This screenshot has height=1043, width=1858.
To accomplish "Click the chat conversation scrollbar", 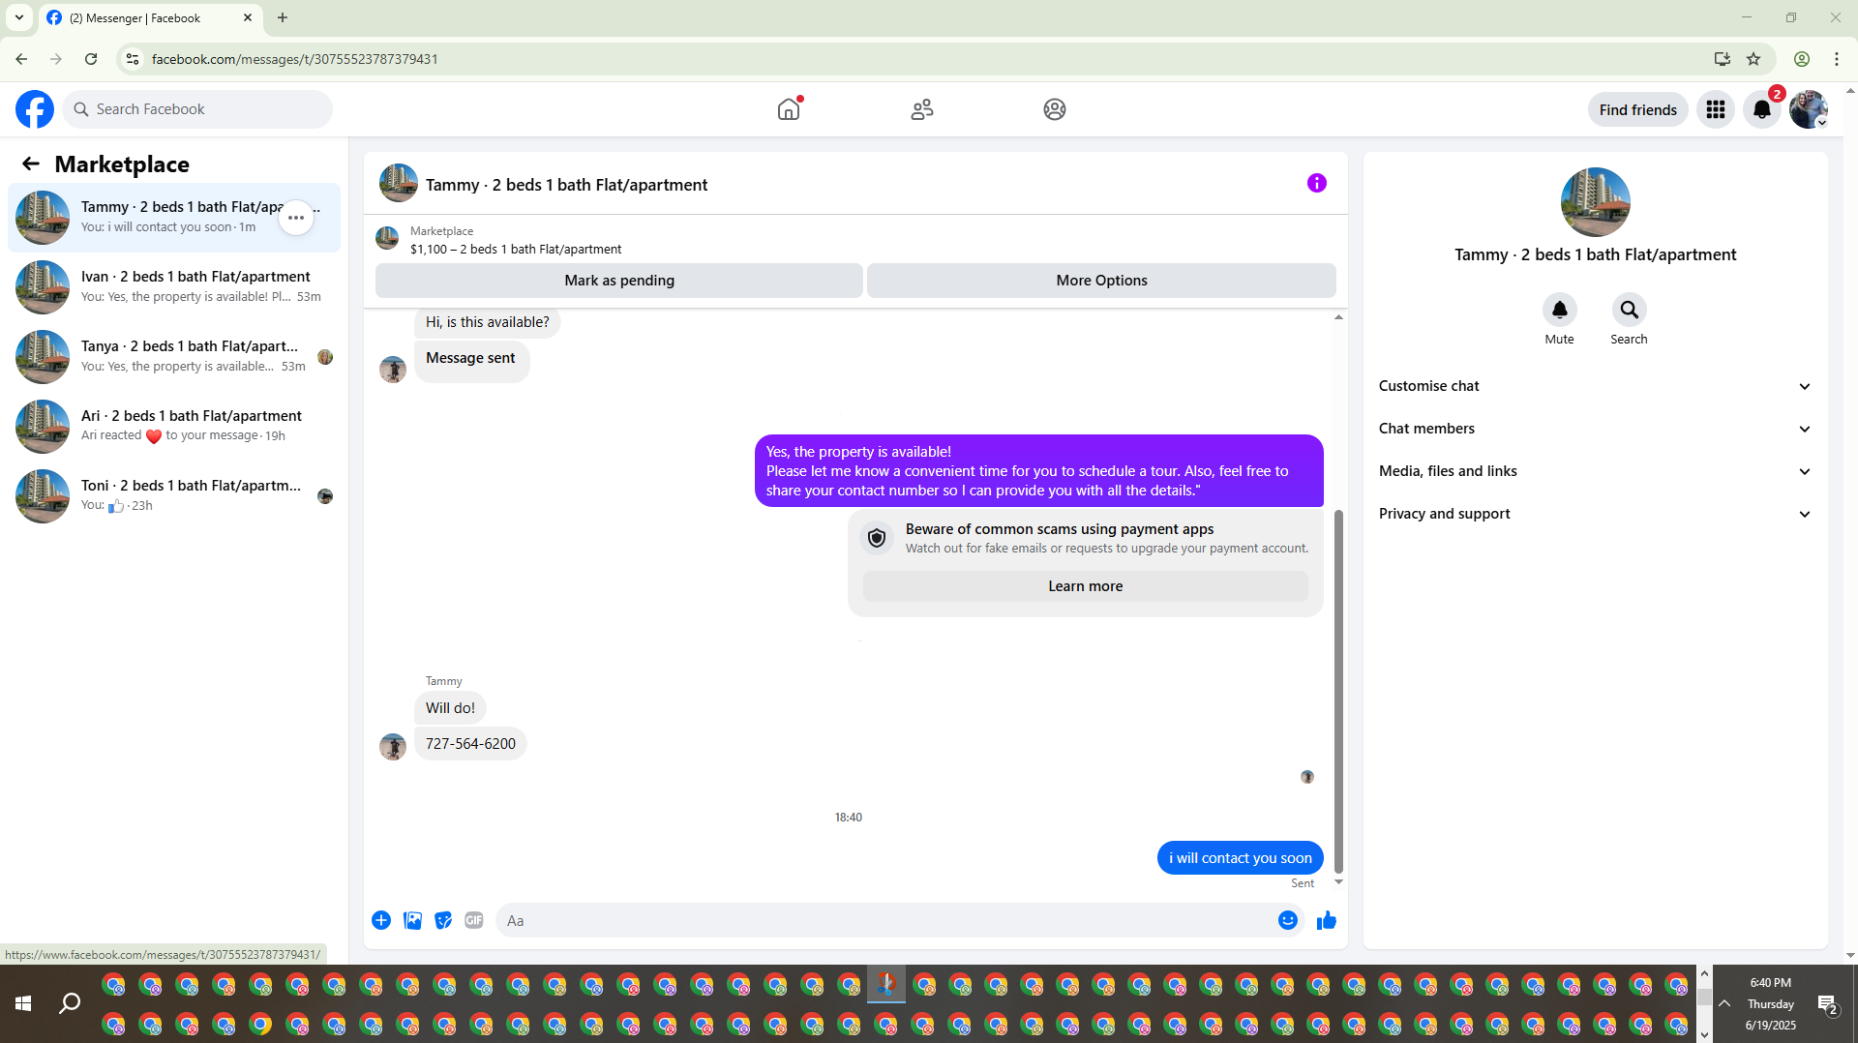I will (1338, 691).
